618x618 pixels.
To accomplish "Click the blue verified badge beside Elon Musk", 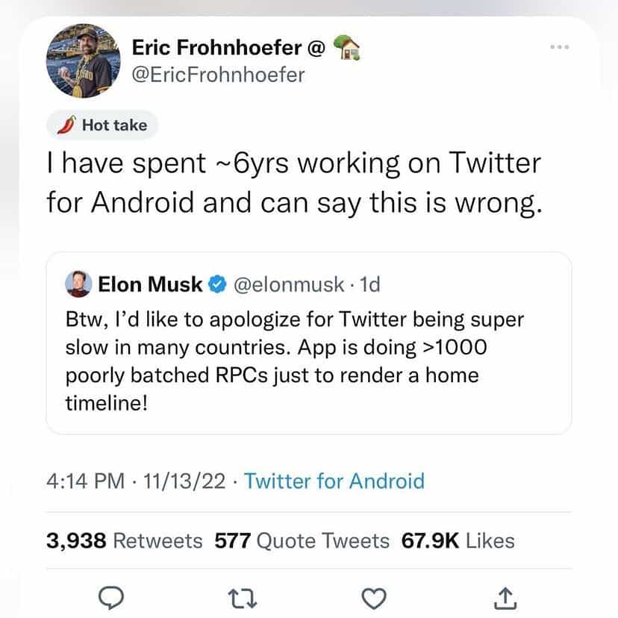I will click(216, 284).
